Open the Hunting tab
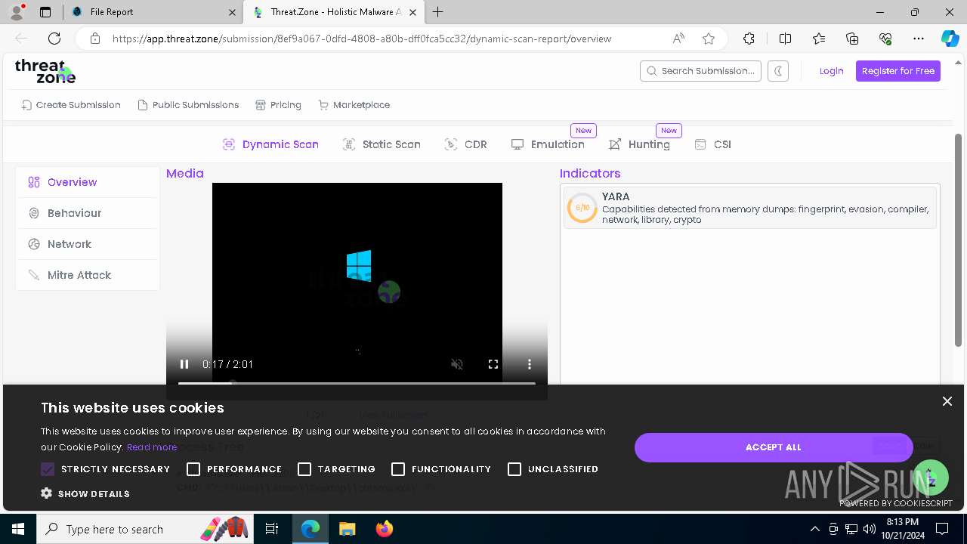The width and height of the screenshot is (967, 544). pyautogui.click(x=639, y=144)
